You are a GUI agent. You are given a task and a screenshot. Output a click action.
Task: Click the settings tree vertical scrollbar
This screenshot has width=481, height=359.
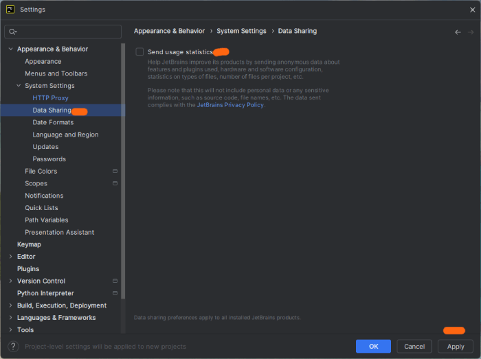coord(123,172)
